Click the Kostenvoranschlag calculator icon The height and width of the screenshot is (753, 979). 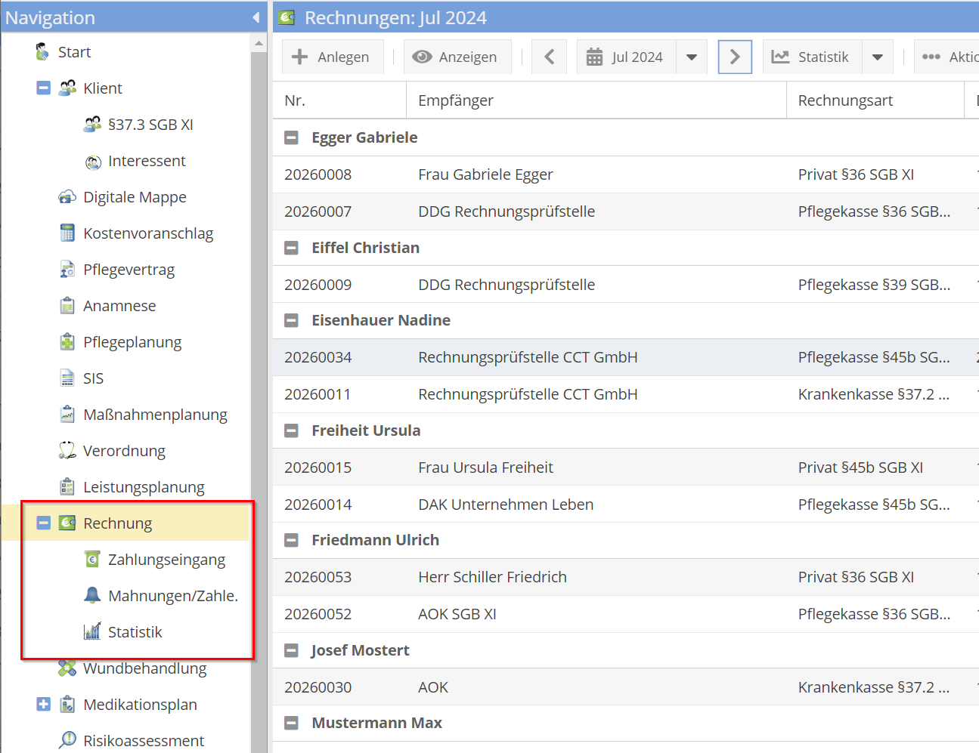[x=67, y=233]
